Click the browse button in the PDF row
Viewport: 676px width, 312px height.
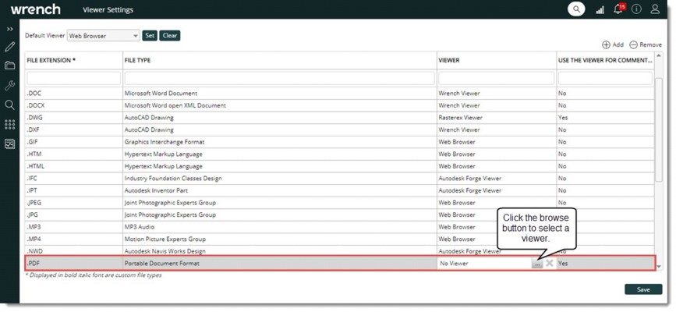point(537,264)
